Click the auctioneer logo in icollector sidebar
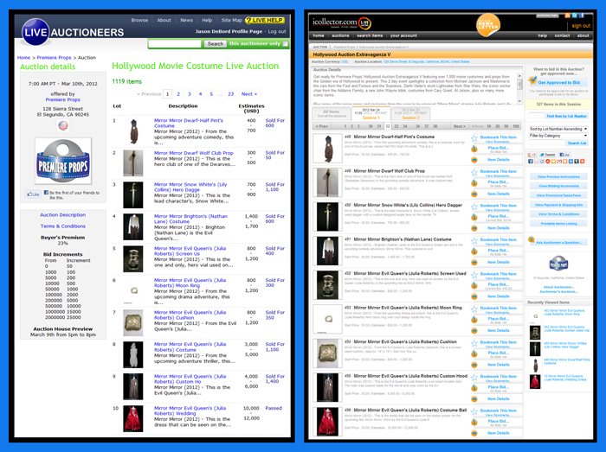Viewport: 606px width, 452px height. [558, 264]
